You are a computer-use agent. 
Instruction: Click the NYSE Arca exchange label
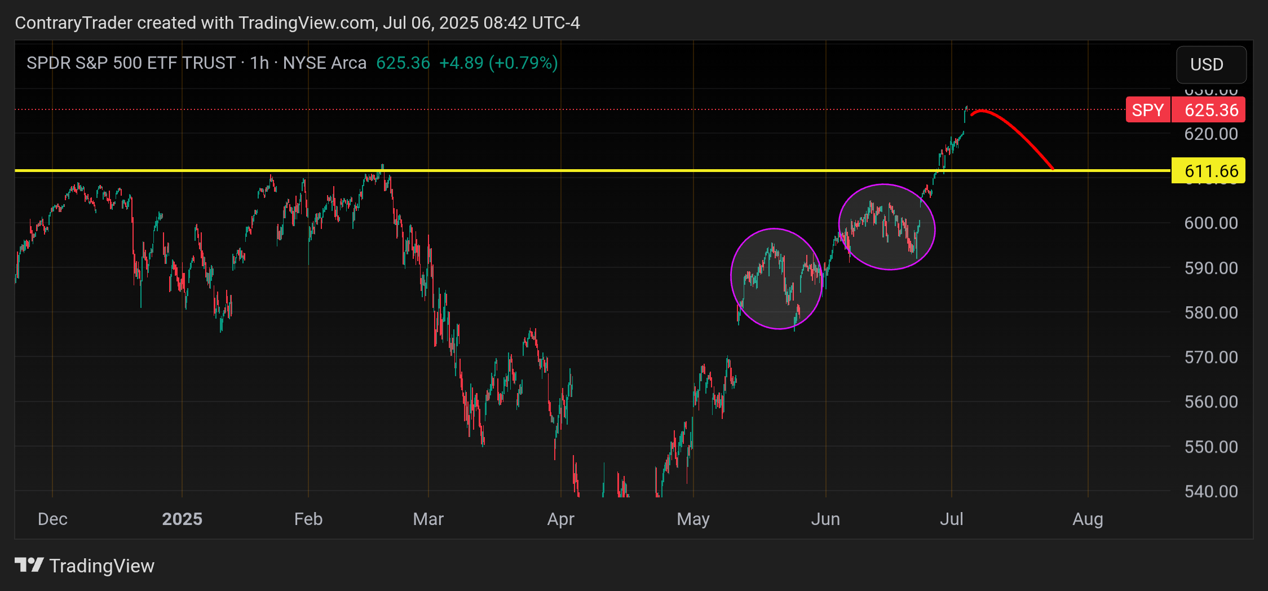[x=325, y=63]
